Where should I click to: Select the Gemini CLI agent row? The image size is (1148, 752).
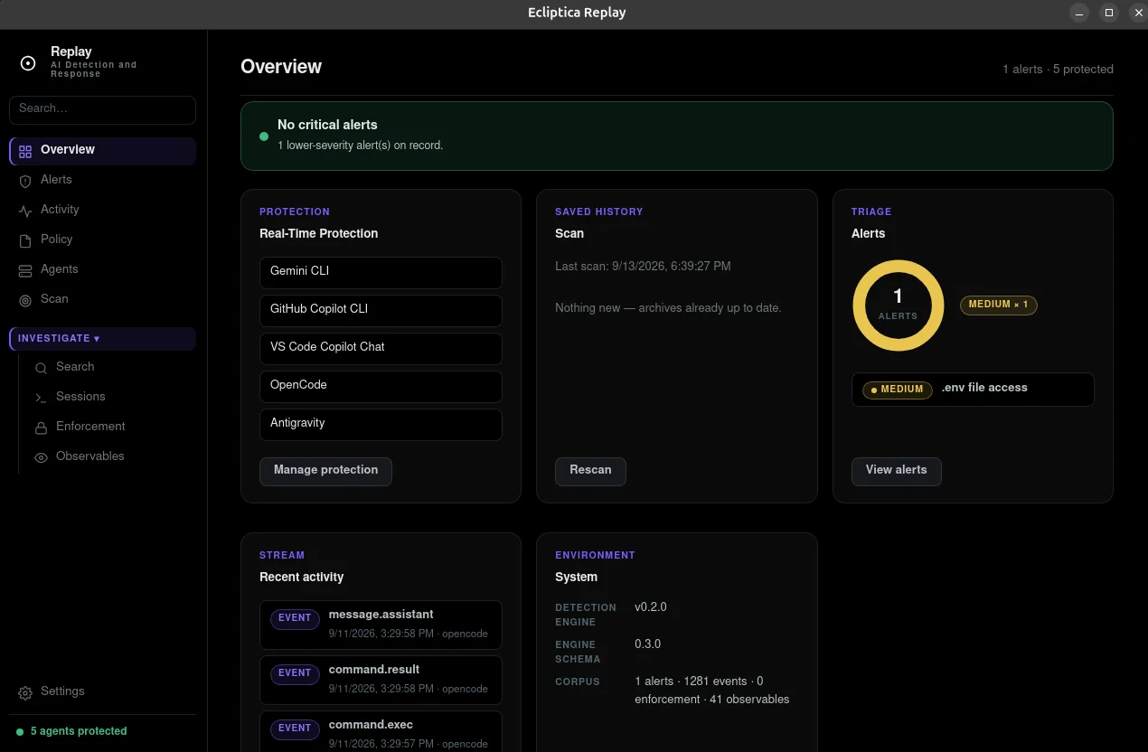381,272
